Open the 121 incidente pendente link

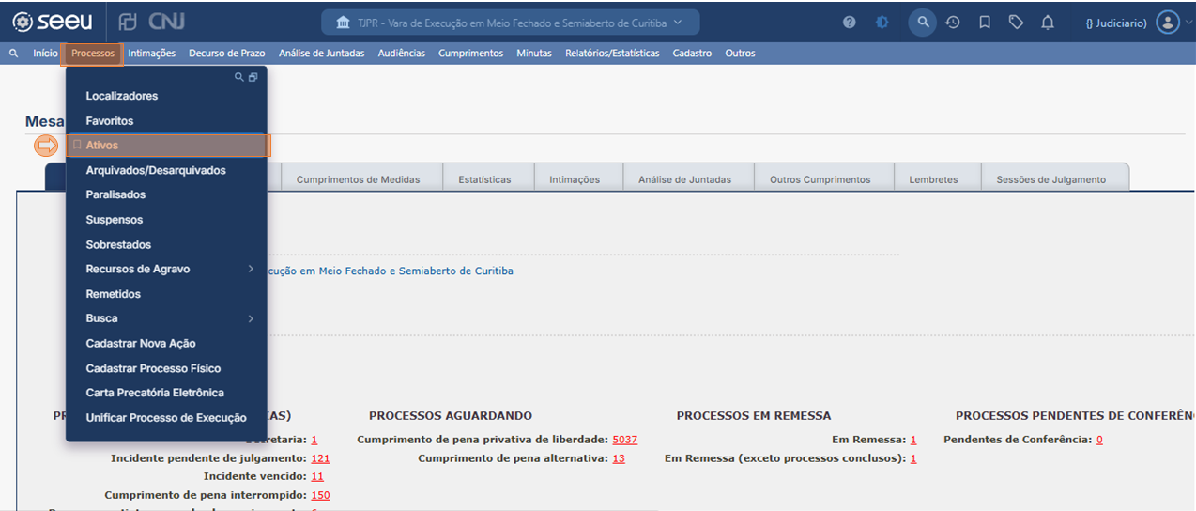pos(320,458)
